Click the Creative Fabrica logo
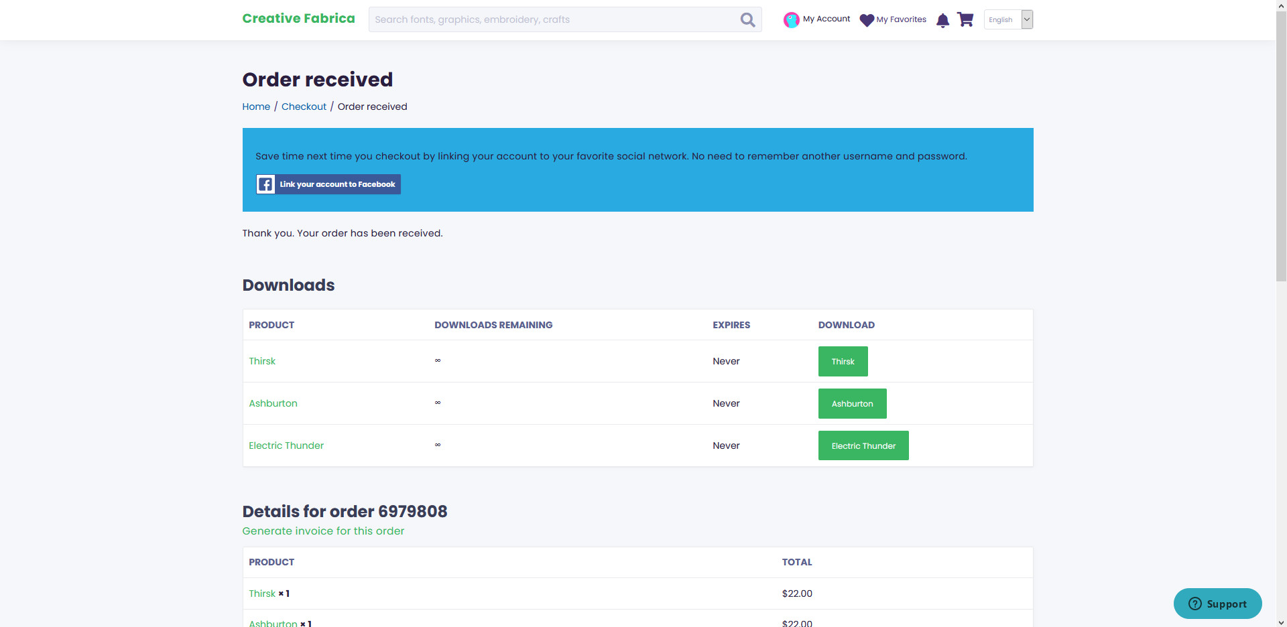1287x627 pixels. pyautogui.click(x=298, y=19)
